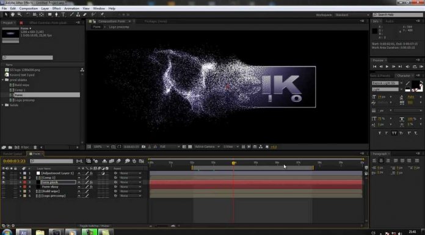
Task: Select the Rotation tool
Action: [27, 15]
